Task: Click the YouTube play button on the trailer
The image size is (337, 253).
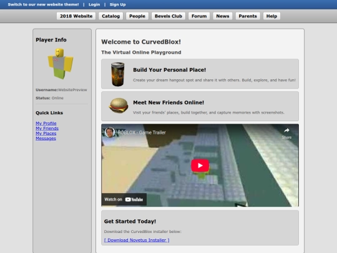Action: (x=200, y=165)
